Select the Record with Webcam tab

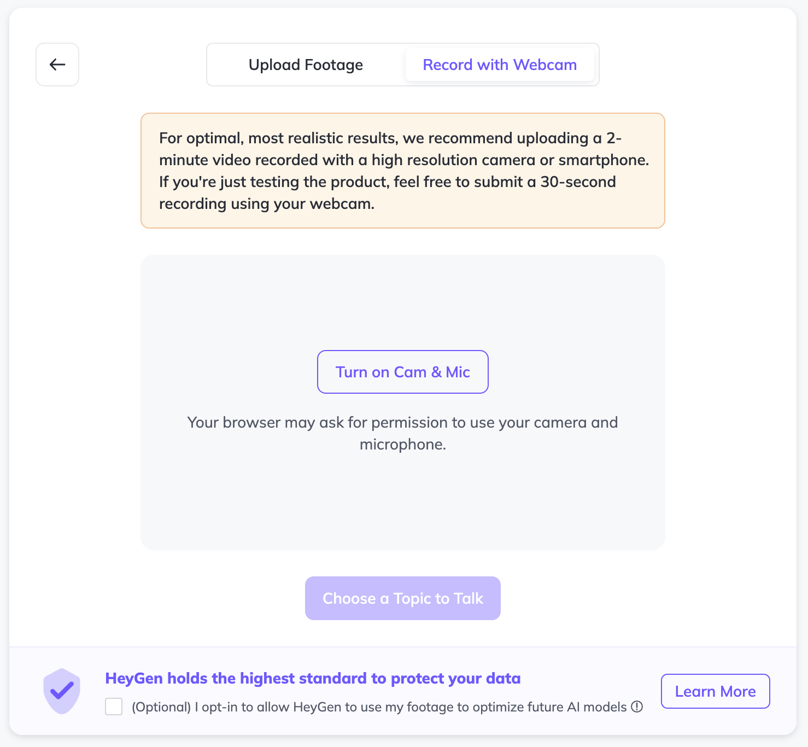(500, 65)
